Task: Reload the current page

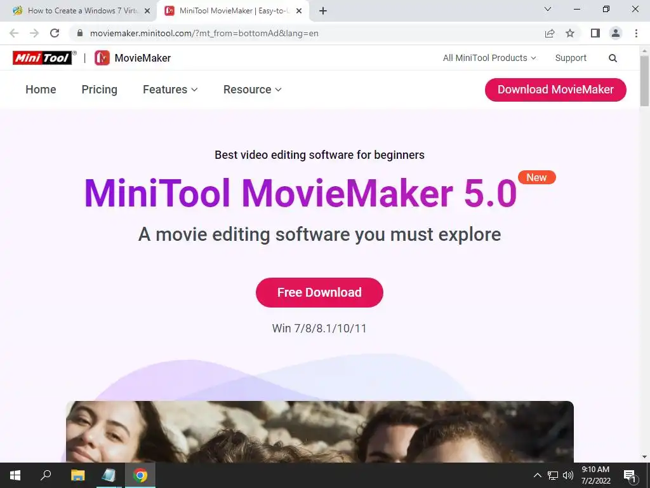Action: point(55,33)
